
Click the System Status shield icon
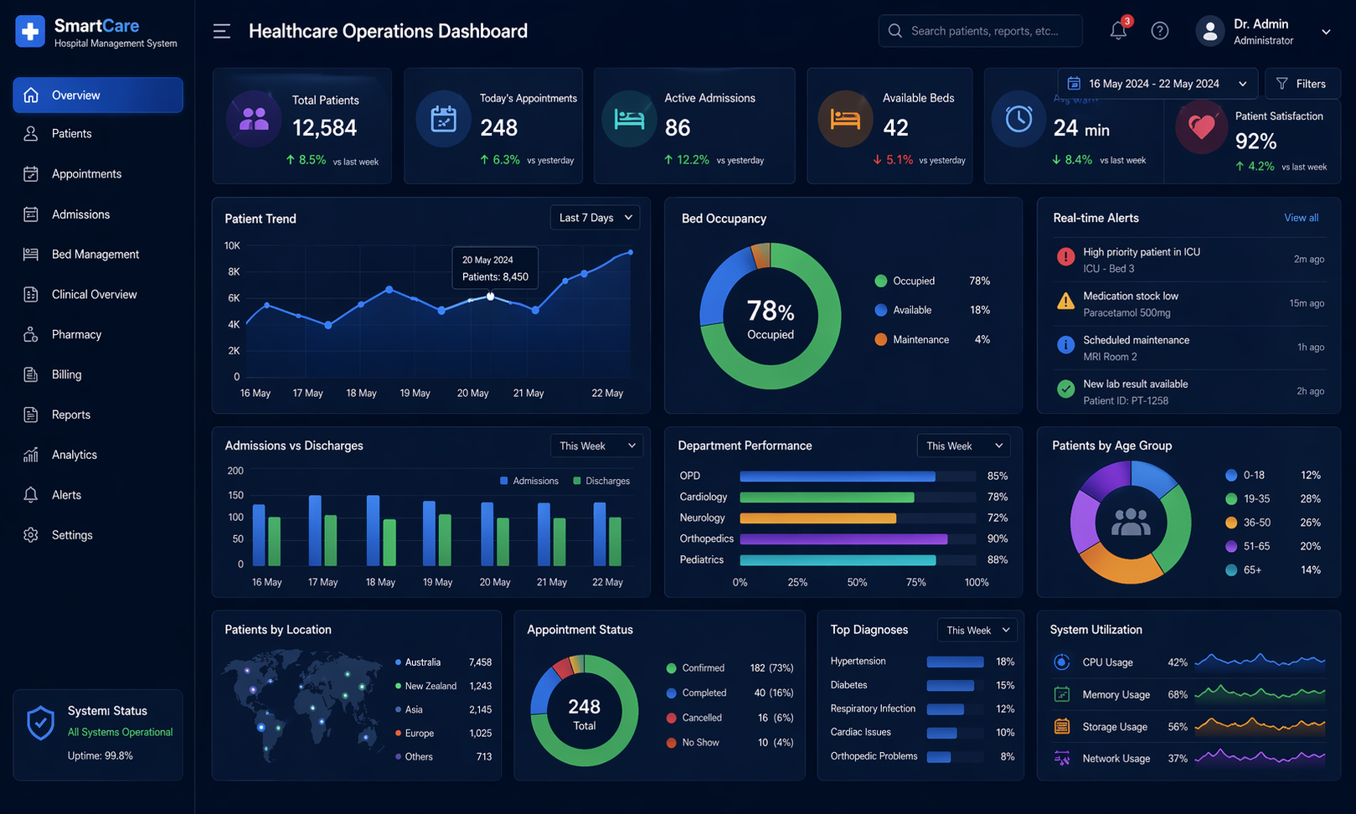40,723
